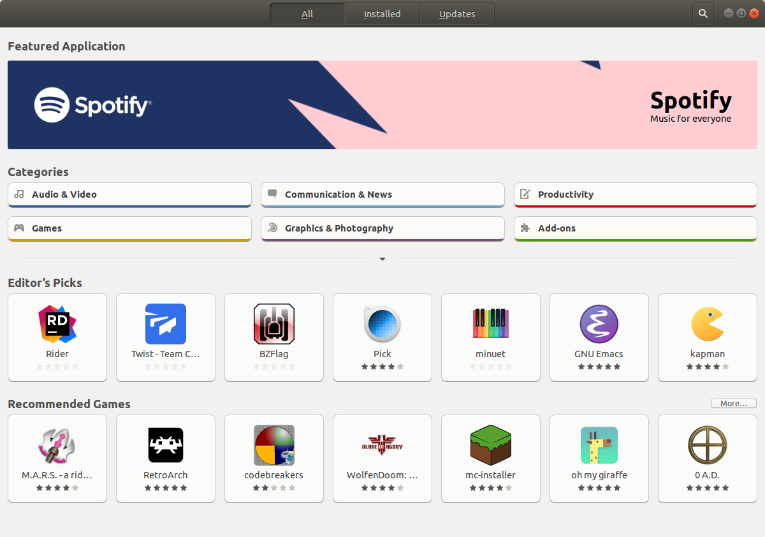Click the GNU Emacs label
The height and width of the screenshot is (537, 765).
pyautogui.click(x=599, y=354)
